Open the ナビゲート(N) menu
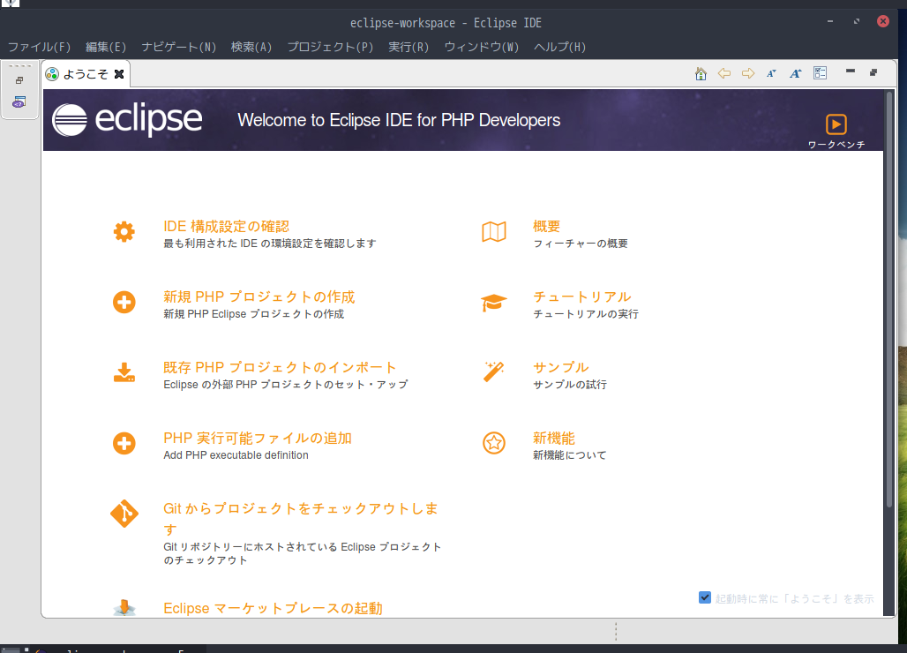This screenshot has height=653, width=907. tap(179, 47)
